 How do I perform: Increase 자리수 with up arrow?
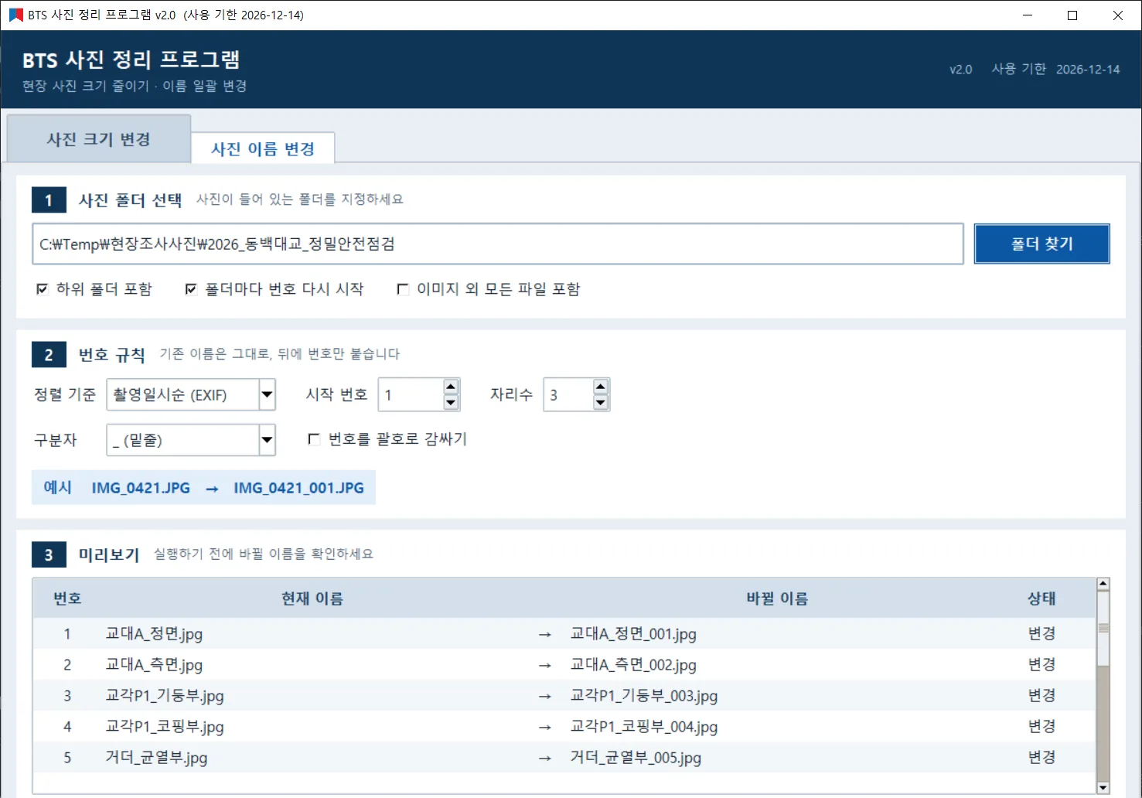(x=601, y=387)
